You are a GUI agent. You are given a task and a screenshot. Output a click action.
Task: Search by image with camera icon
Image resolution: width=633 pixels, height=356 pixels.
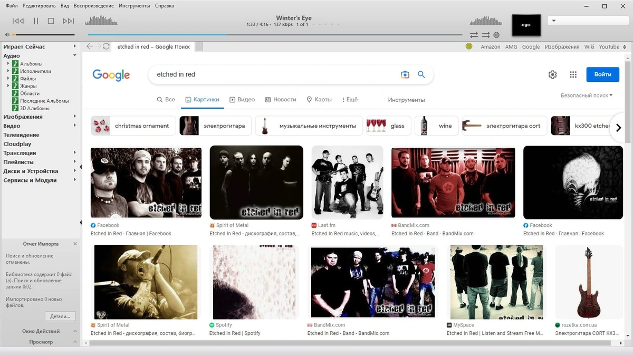point(405,74)
